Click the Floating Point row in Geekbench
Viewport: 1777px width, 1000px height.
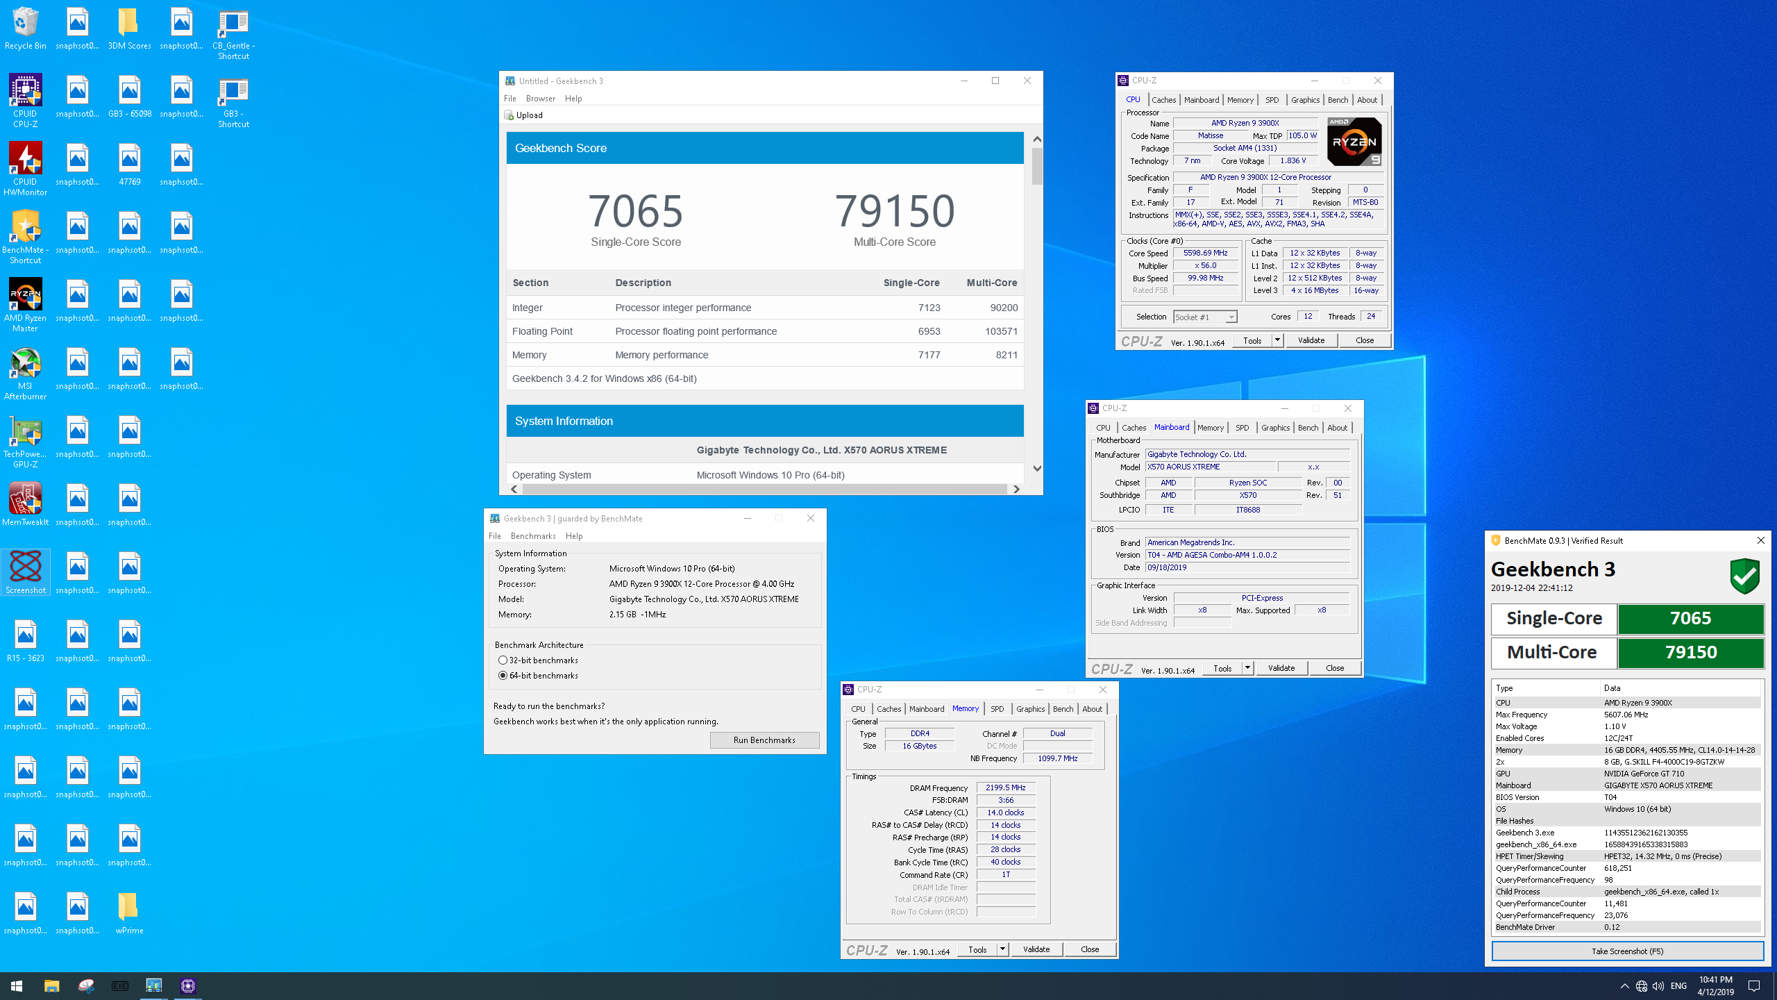(764, 331)
